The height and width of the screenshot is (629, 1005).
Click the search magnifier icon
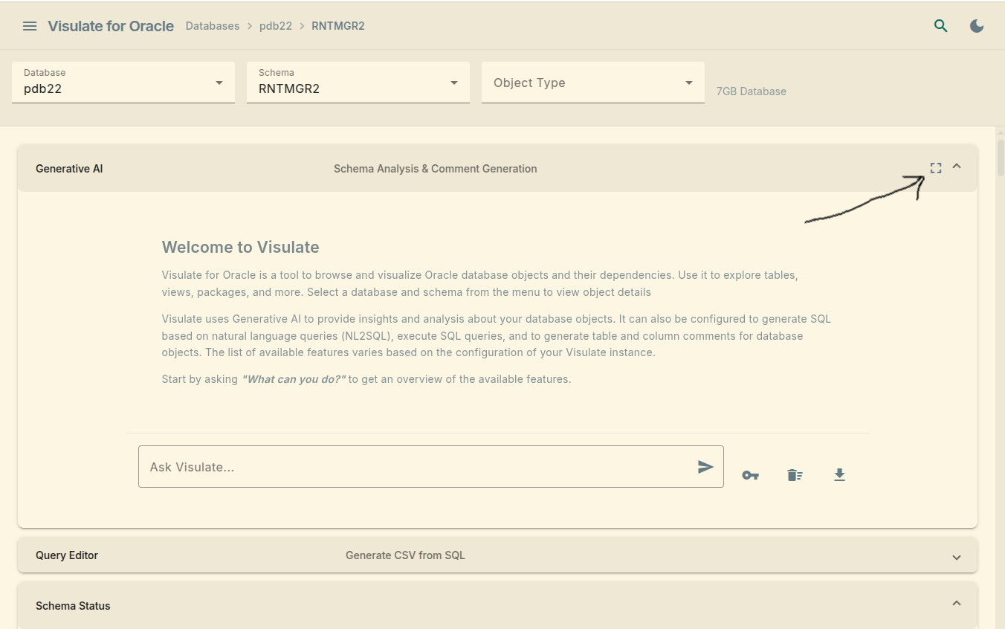coord(941,26)
